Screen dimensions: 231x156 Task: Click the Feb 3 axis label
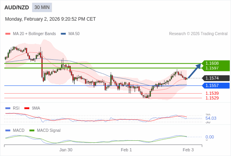(188, 150)
